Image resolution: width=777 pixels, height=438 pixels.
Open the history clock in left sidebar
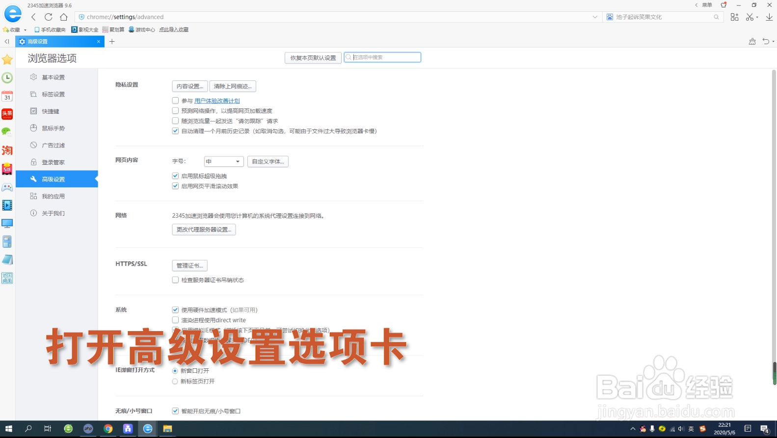click(x=7, y=77)
